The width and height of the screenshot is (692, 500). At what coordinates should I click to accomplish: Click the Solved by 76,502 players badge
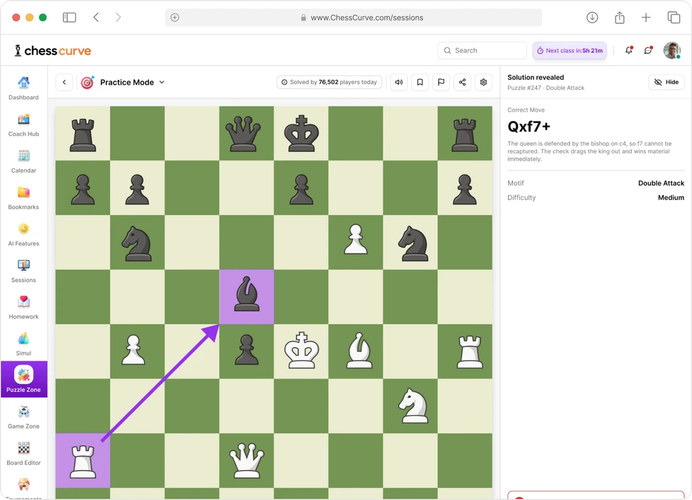(329, 82)
